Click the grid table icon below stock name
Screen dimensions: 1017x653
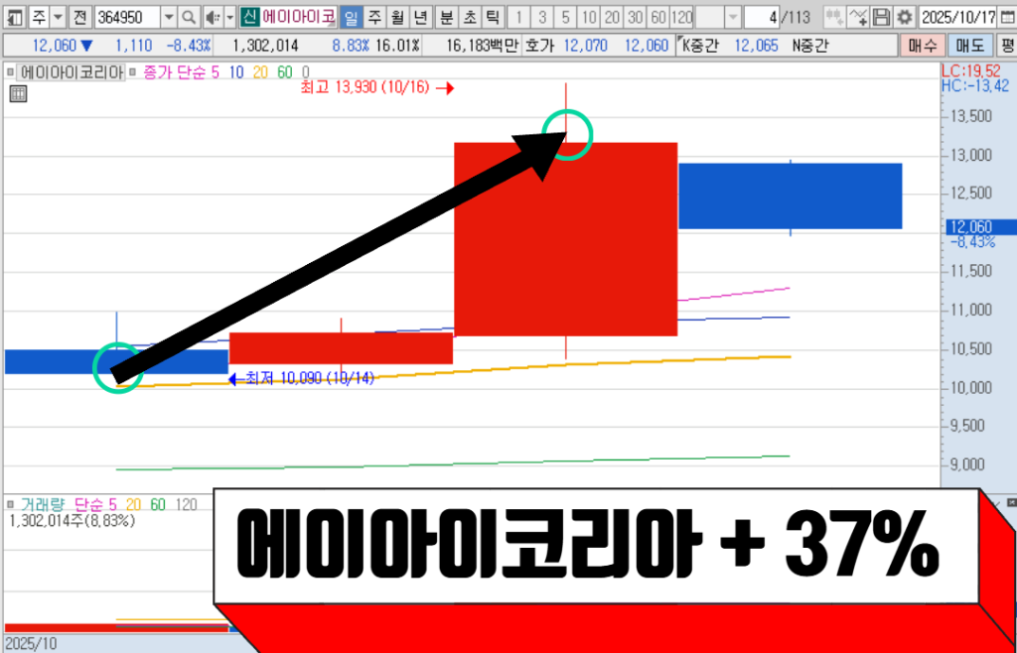pyautogui.click(x=17, y=94)
